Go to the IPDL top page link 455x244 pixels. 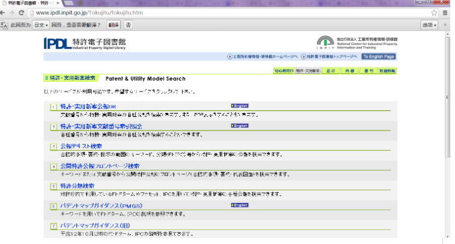[329, 56]
